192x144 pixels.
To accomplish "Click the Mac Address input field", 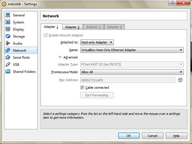I will point(128,80).
